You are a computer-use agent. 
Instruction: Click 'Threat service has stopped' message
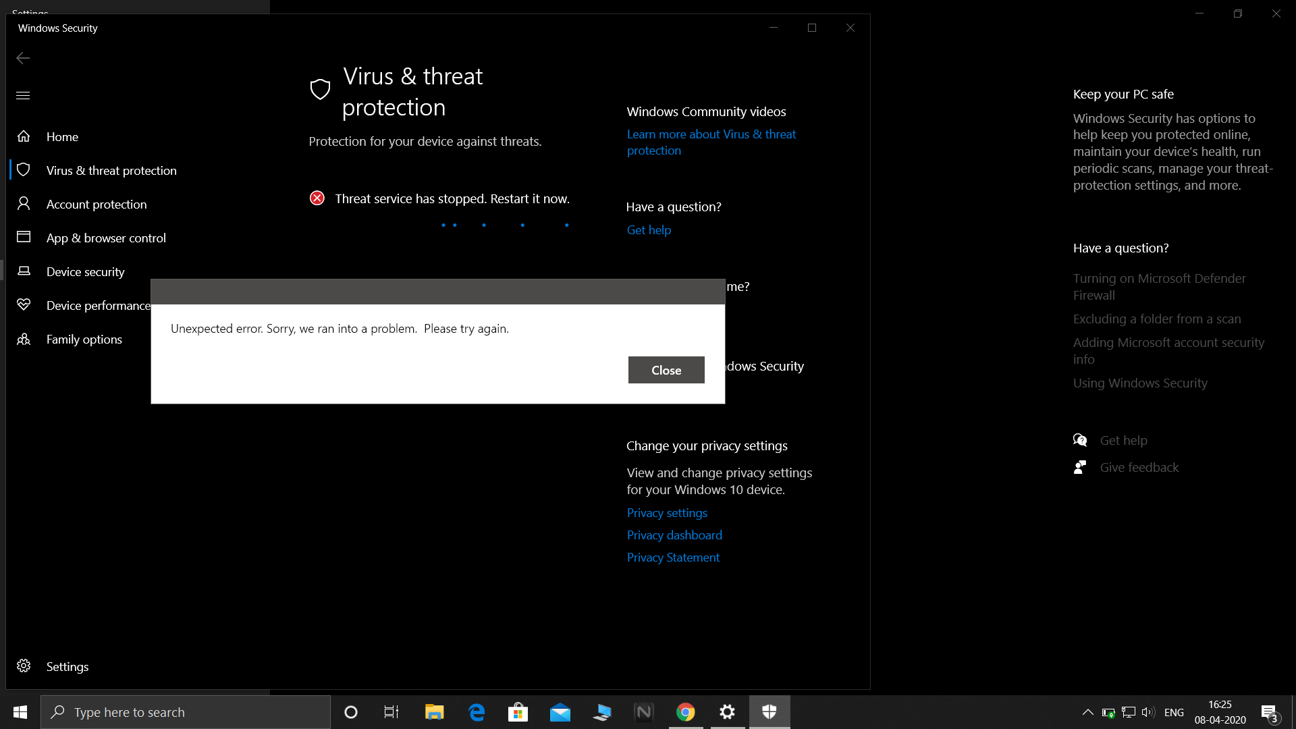coord(452,198)
